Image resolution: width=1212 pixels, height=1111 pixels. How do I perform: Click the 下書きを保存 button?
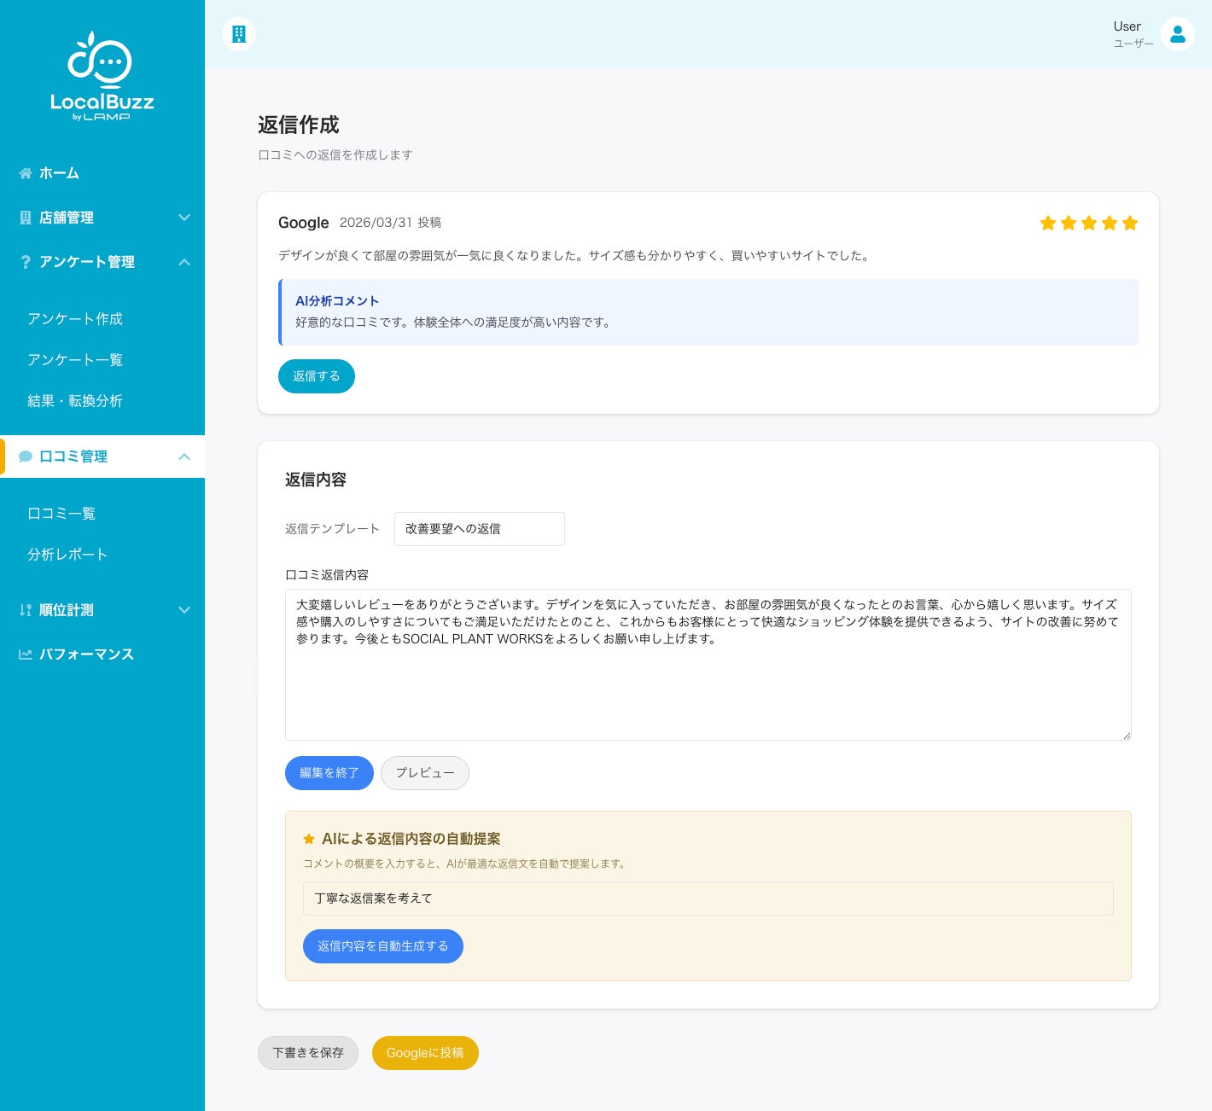click(x=308, y=1053)
